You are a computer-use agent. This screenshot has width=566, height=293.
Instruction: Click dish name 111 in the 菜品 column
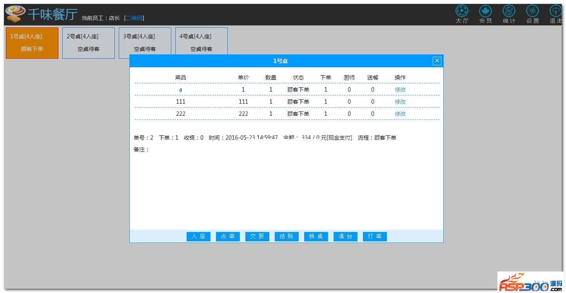pos(181,102)
